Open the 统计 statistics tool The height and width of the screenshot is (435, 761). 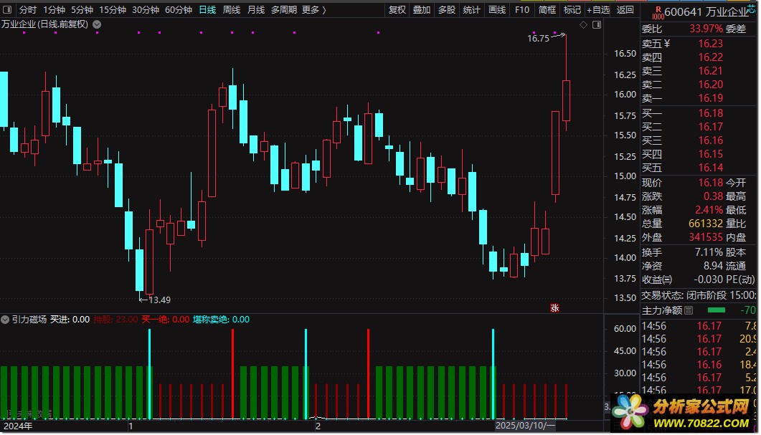coord(471,10)
